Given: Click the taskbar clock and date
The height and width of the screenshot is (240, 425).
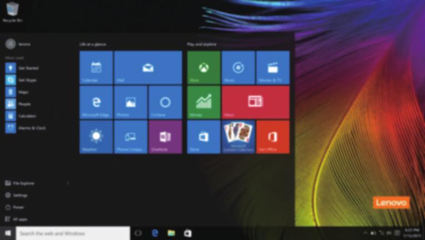Looking at the screenshot, I should tap(412, 233).
